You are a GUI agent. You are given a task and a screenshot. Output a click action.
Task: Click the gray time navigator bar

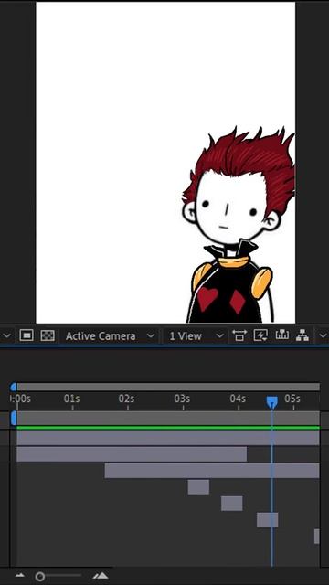point(168,387)
